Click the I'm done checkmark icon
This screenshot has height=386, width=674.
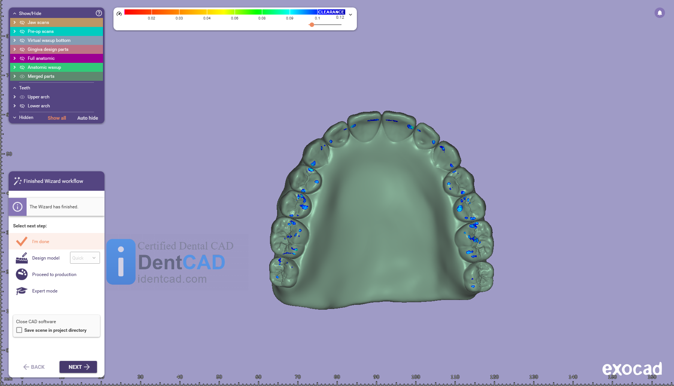coord(22,242)
